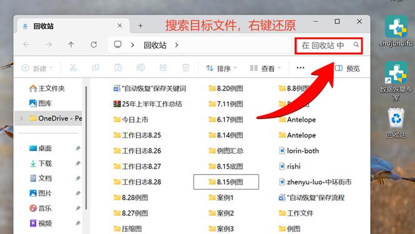The image size is (415, 234).
Task: Select folder 工作日志8.28
Action: pyautogui.click(x=137, y=182)
